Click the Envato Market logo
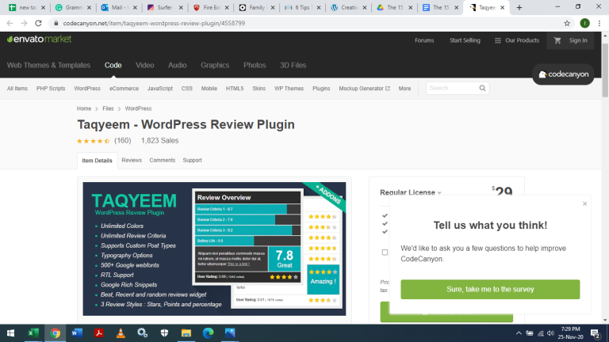 point(39,39)
